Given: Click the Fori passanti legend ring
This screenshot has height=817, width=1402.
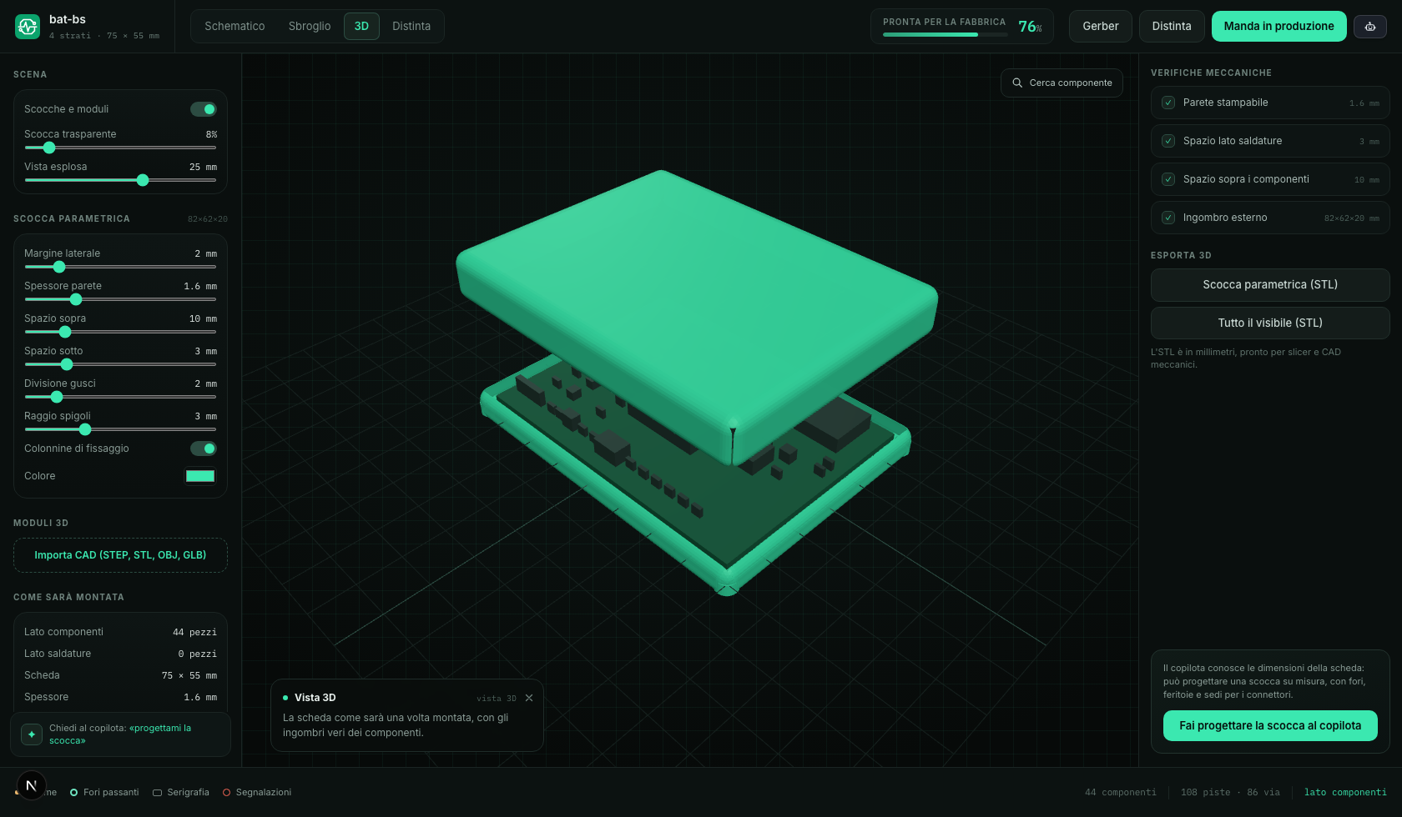Looking at the screenshot, I should [x=73, y=792].
